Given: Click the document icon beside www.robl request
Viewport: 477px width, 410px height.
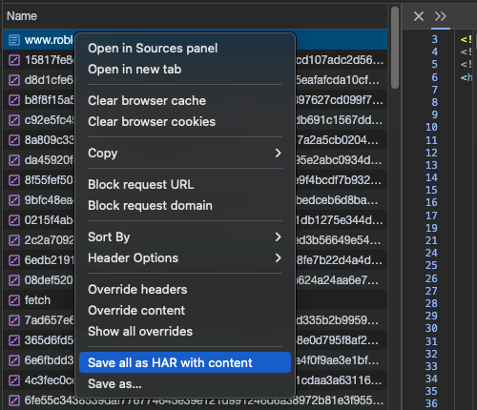Looking at the screenshot, I should (14, 40).
